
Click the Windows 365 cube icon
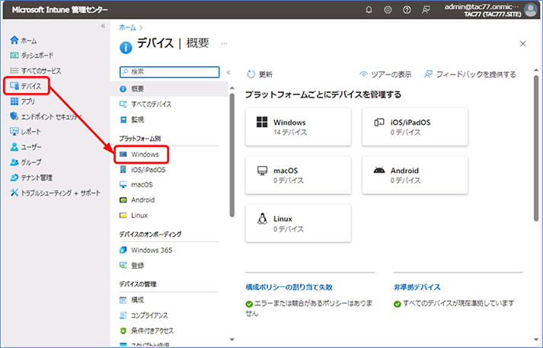click(x=123, y=250)
